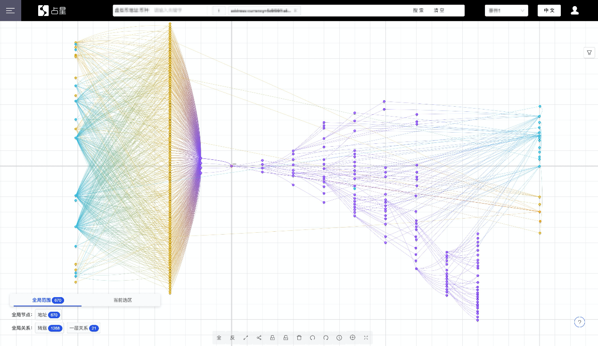Open the hamburger menu at top left

10,10
